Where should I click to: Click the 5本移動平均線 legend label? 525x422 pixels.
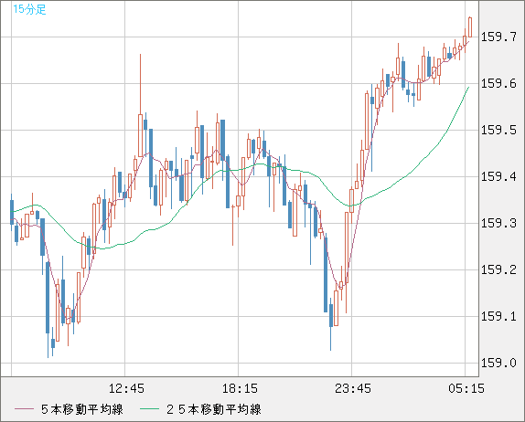click(x=82, y=409)
